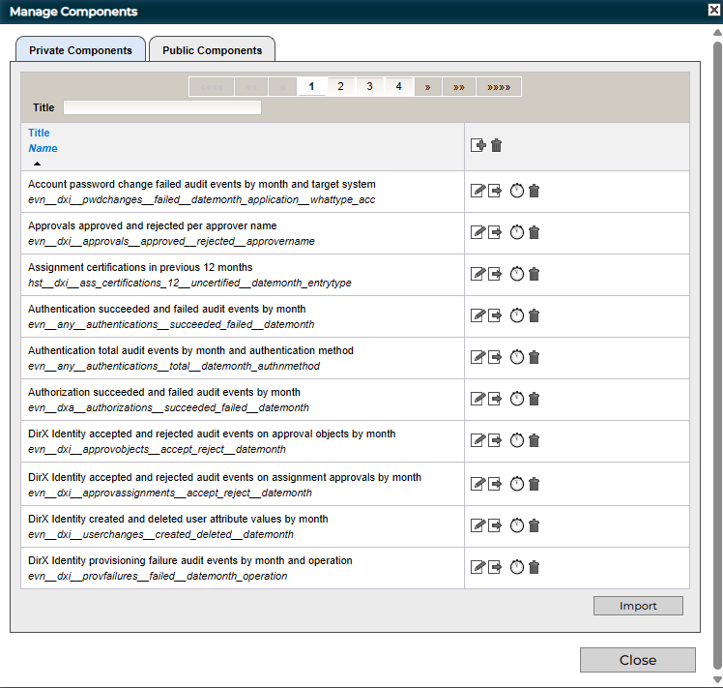The image size is (723, 688).
Task: Sort the list by the Title column header
Action: tap(39, 133)
